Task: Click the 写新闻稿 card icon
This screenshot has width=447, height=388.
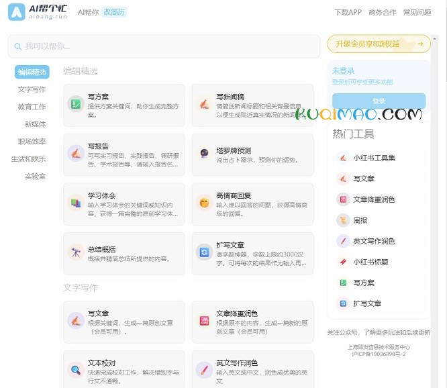Action: pyautogui.click(x=203, y=104)
